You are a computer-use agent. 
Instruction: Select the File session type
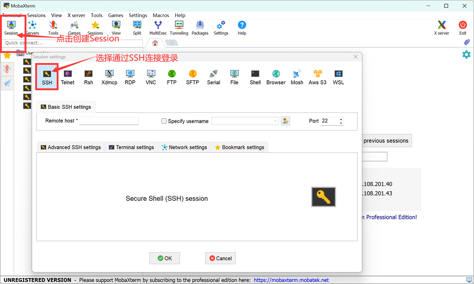tap(234, 77)
